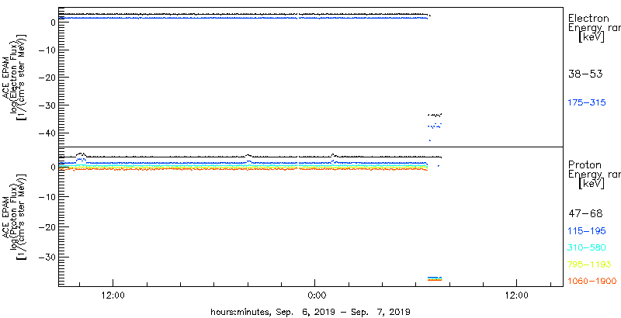621x318 pixels.
Task: Click the dropped proton data cluster near -37
Action: coord(435,279)
